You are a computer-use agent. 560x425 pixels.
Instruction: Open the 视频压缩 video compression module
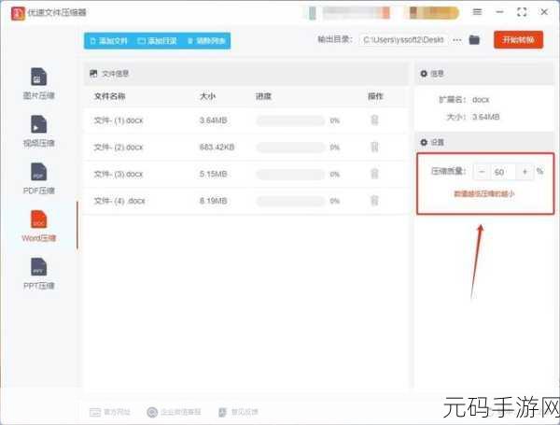pos(38,131)
